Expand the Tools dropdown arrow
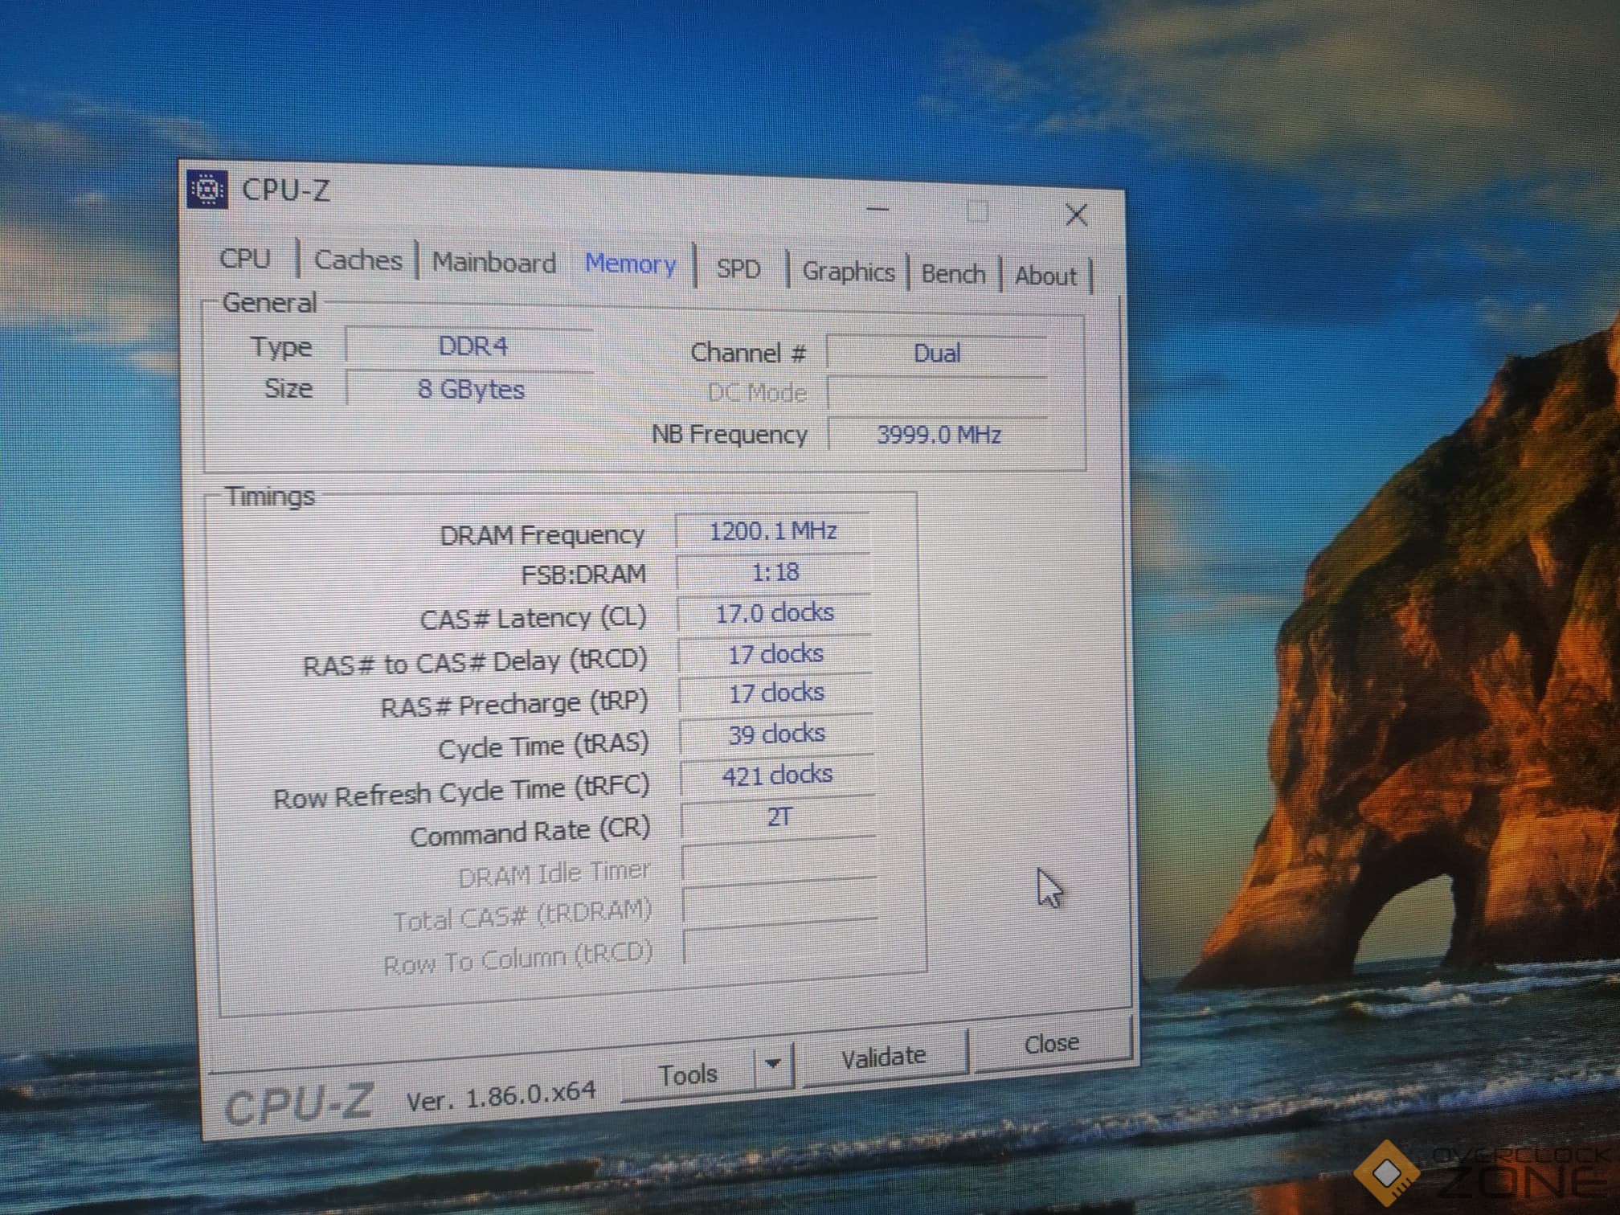1620x1215 pixels. click(773, 1064)
